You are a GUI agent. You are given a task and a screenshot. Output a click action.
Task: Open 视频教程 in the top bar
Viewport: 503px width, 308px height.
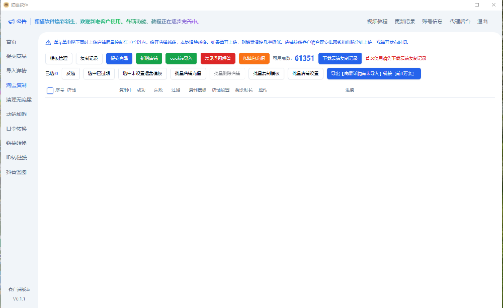coord(377,22)
